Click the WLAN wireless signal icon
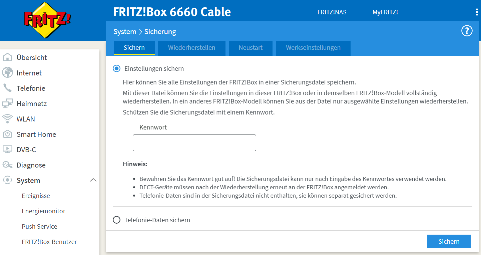This screenshot has height=255, width=481. 7,119
